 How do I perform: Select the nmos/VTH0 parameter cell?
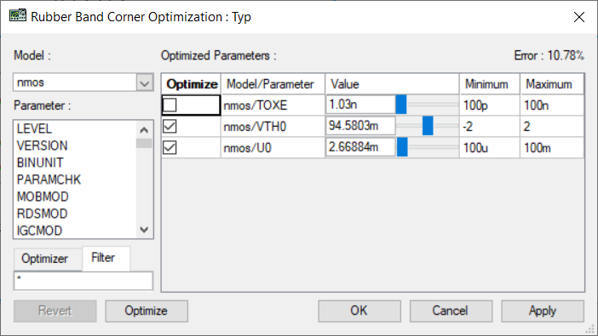point(273,127)
